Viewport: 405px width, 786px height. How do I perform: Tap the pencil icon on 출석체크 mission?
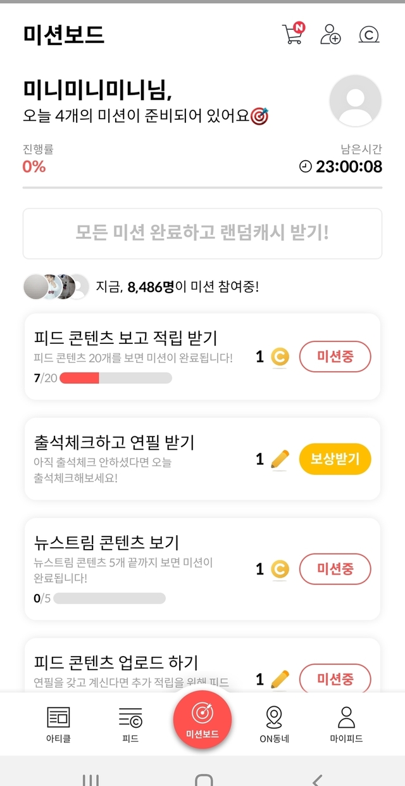point(280,460)
